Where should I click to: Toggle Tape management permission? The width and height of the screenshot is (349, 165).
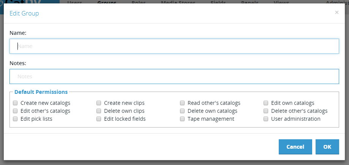(182, 119)
